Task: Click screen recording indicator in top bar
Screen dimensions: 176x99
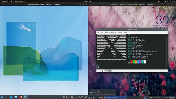Action: pyautogui.click(x=159, y=1)
